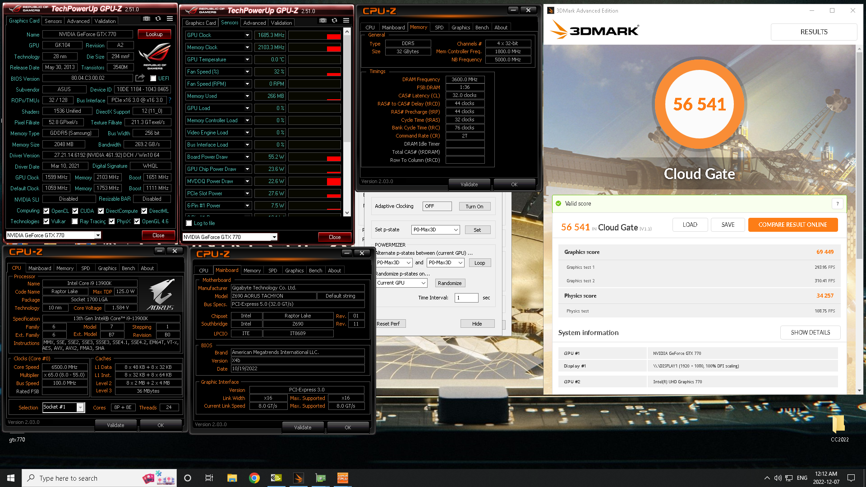Click the screenshot camera icon in left GPU-Z
The image size is (866, 487).
pos(147,19)
